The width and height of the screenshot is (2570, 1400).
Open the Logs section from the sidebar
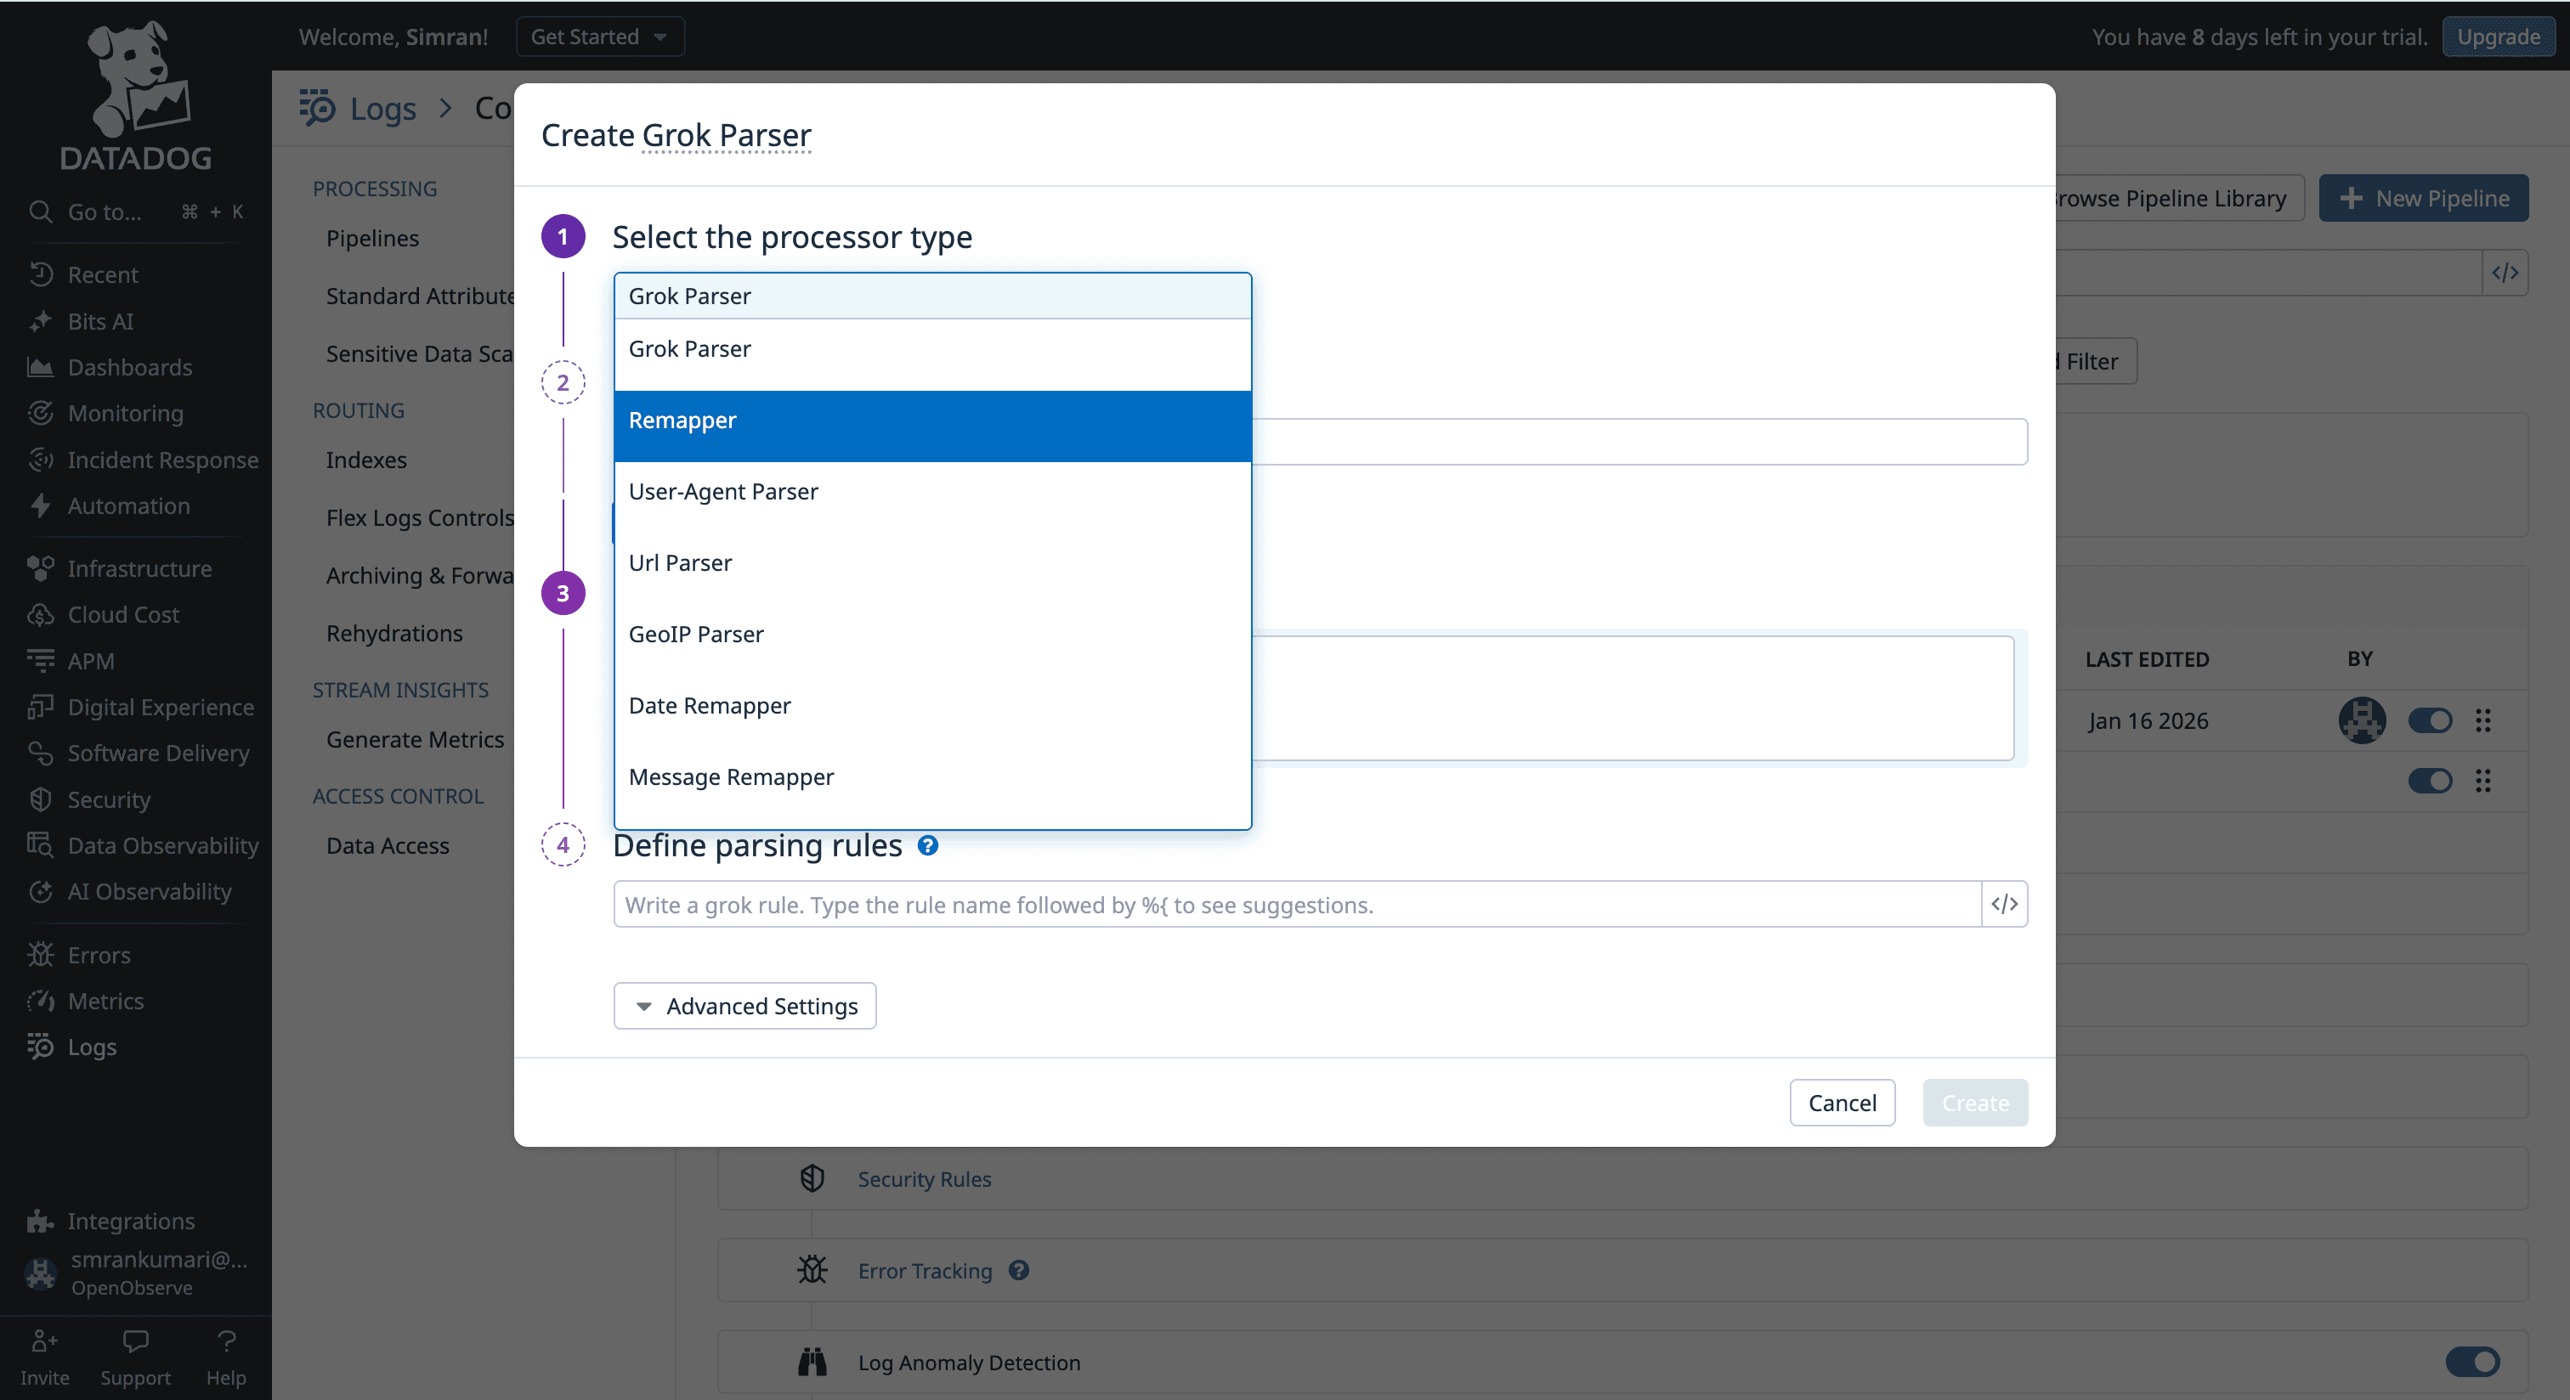click(x=92, y=1046)
